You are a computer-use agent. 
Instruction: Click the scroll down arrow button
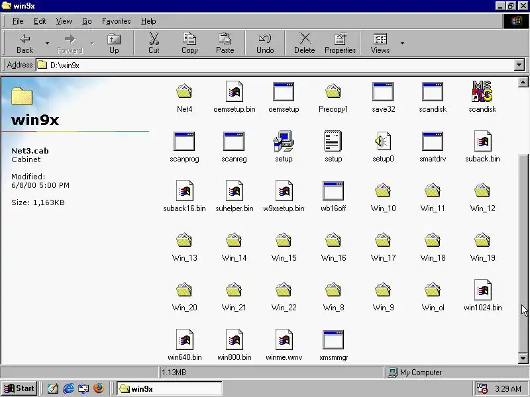[523, 358]
